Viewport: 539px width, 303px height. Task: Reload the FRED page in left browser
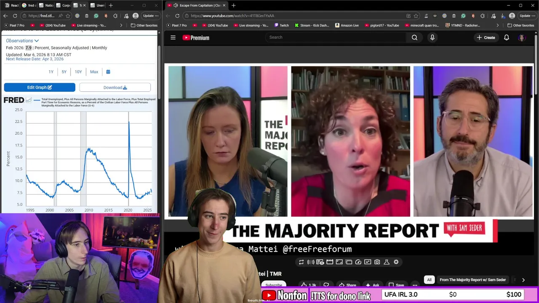point(15,16)
